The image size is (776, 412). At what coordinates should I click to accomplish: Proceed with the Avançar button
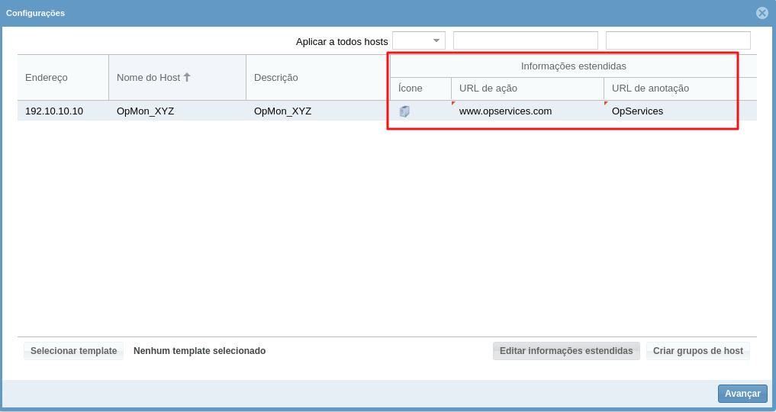coord(742,394)
